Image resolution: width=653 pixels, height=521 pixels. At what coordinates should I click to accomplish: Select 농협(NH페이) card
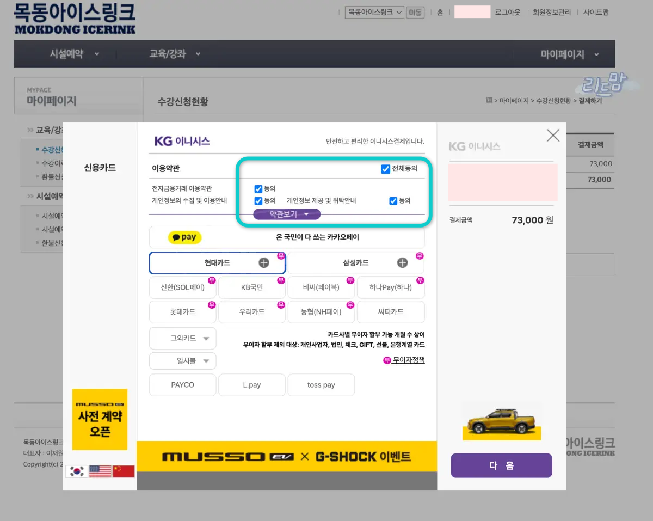pyautogui.click(x=321, y=312)
